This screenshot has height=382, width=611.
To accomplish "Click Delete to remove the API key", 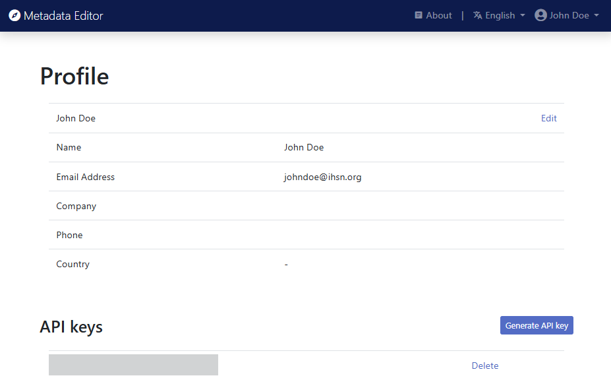I will point(485,366).
